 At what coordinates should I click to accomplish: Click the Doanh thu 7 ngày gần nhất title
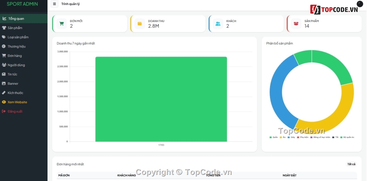pyautogui.click(x=76, y=44)
